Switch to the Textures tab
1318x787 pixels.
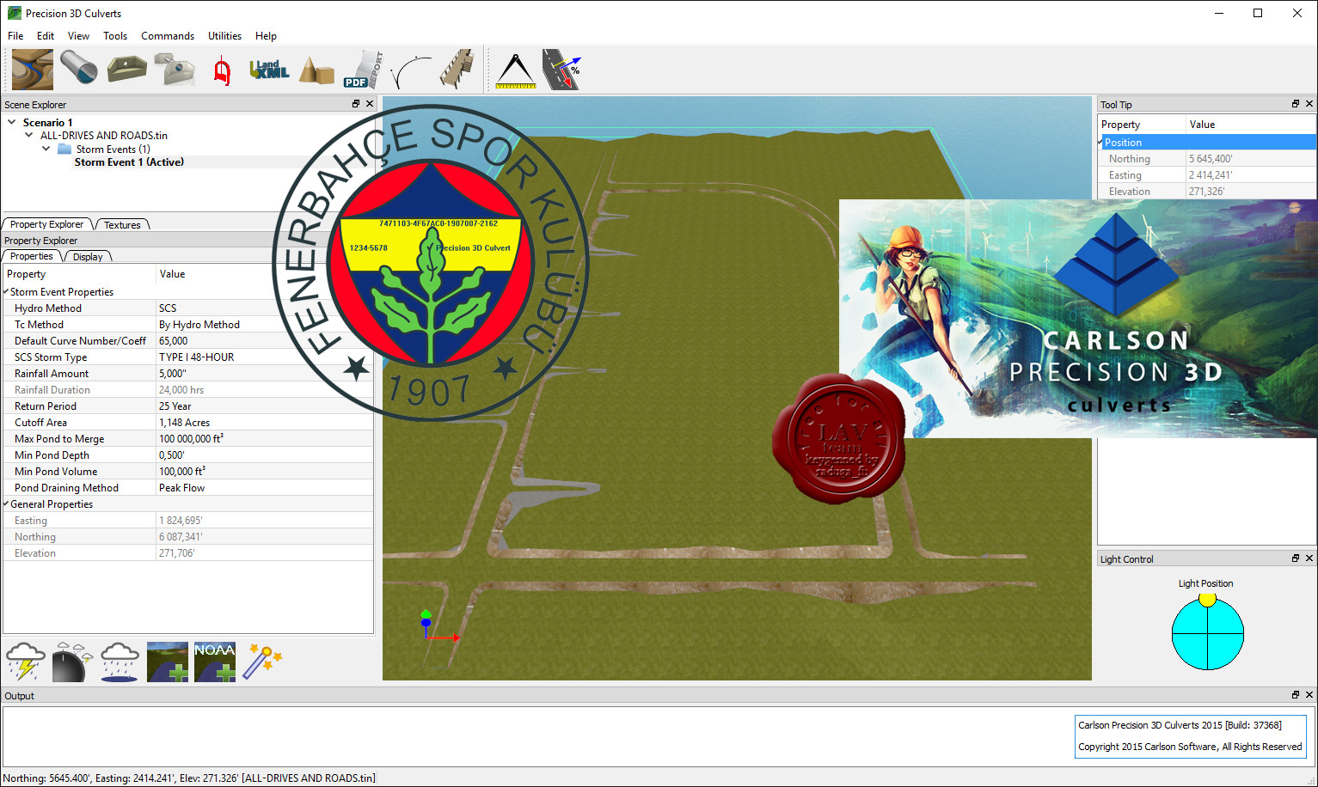coord(122,224)
